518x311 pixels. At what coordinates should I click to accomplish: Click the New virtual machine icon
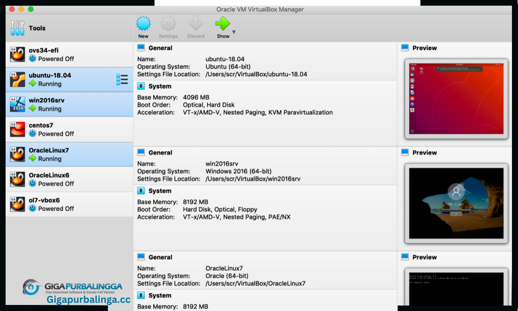click(143, 23)
